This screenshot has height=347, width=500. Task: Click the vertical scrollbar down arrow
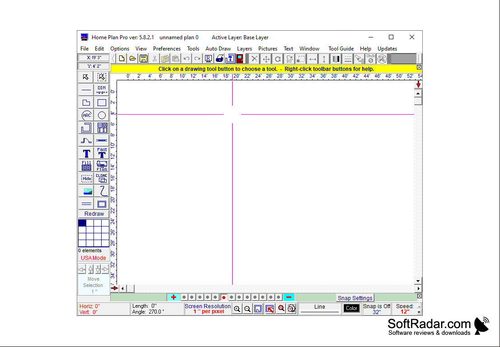point(418,281)
